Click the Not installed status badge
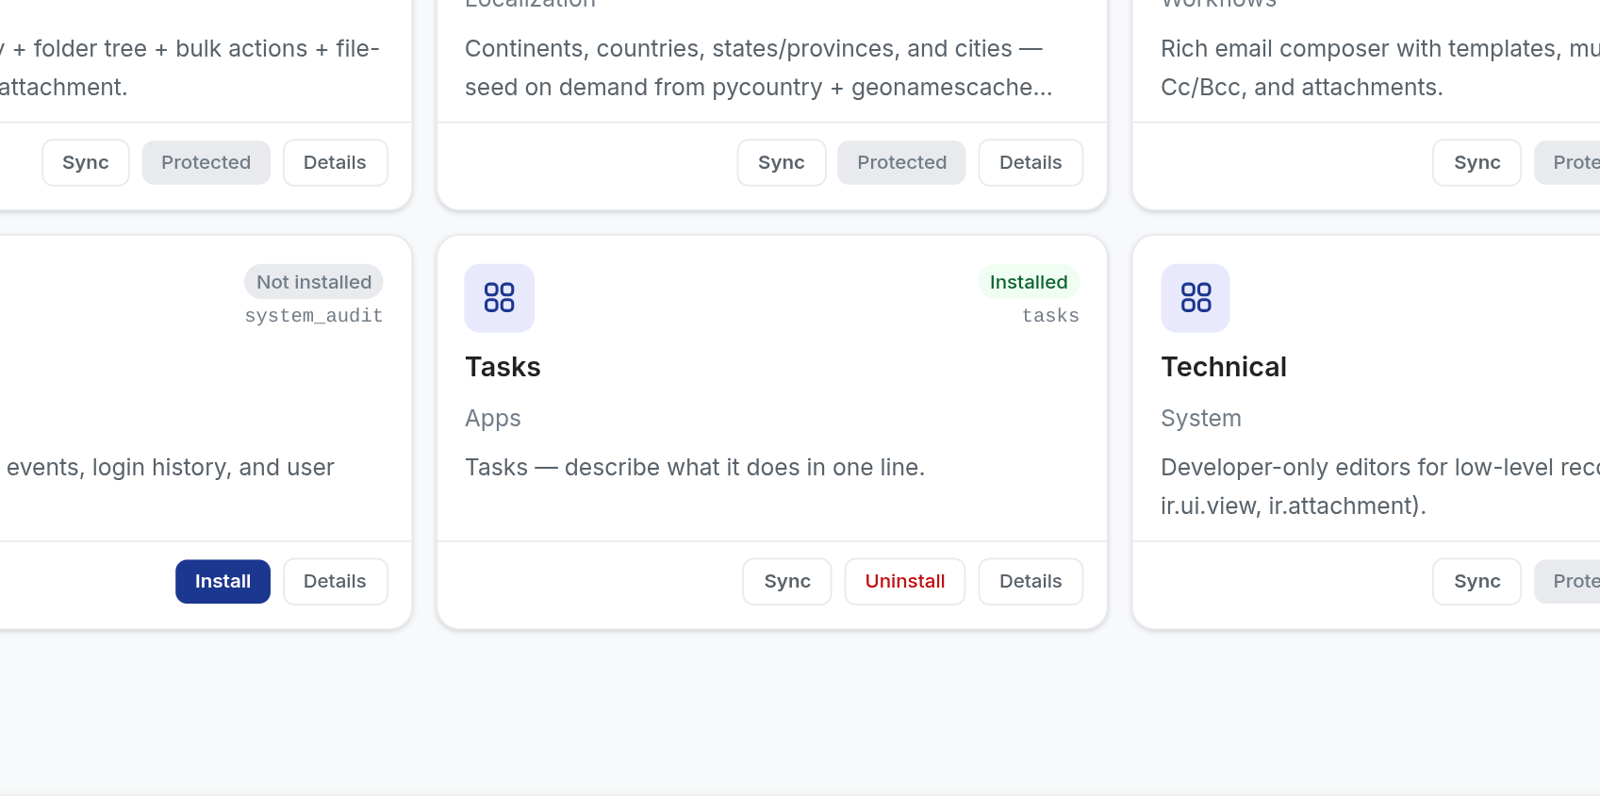This screenshot has height=796, width=1600. (x=314, y=282)
